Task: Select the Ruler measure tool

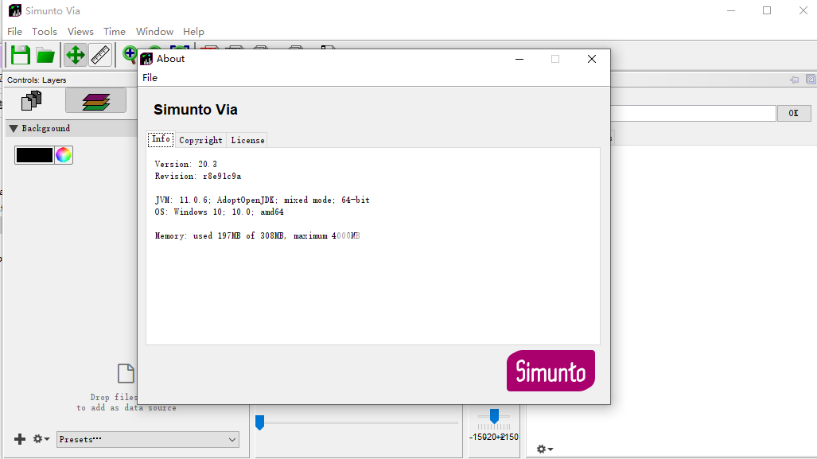Action: point(100,55)
